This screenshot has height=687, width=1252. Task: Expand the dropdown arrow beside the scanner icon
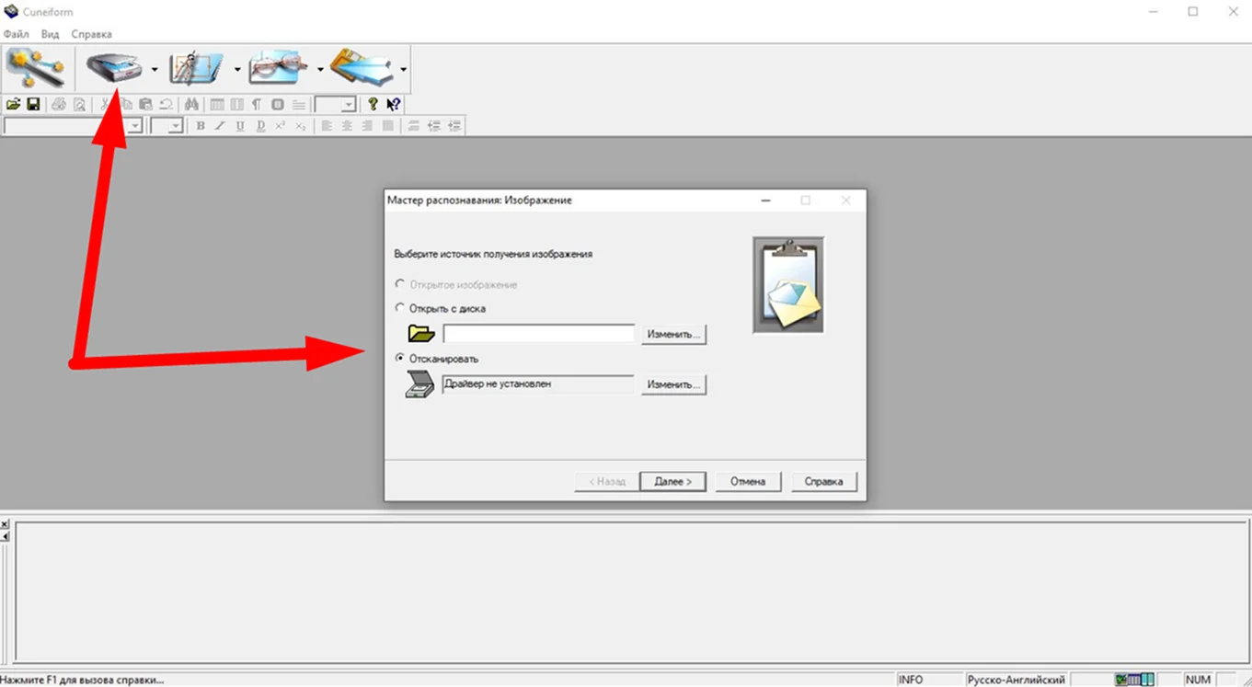[x=155, y=69]
